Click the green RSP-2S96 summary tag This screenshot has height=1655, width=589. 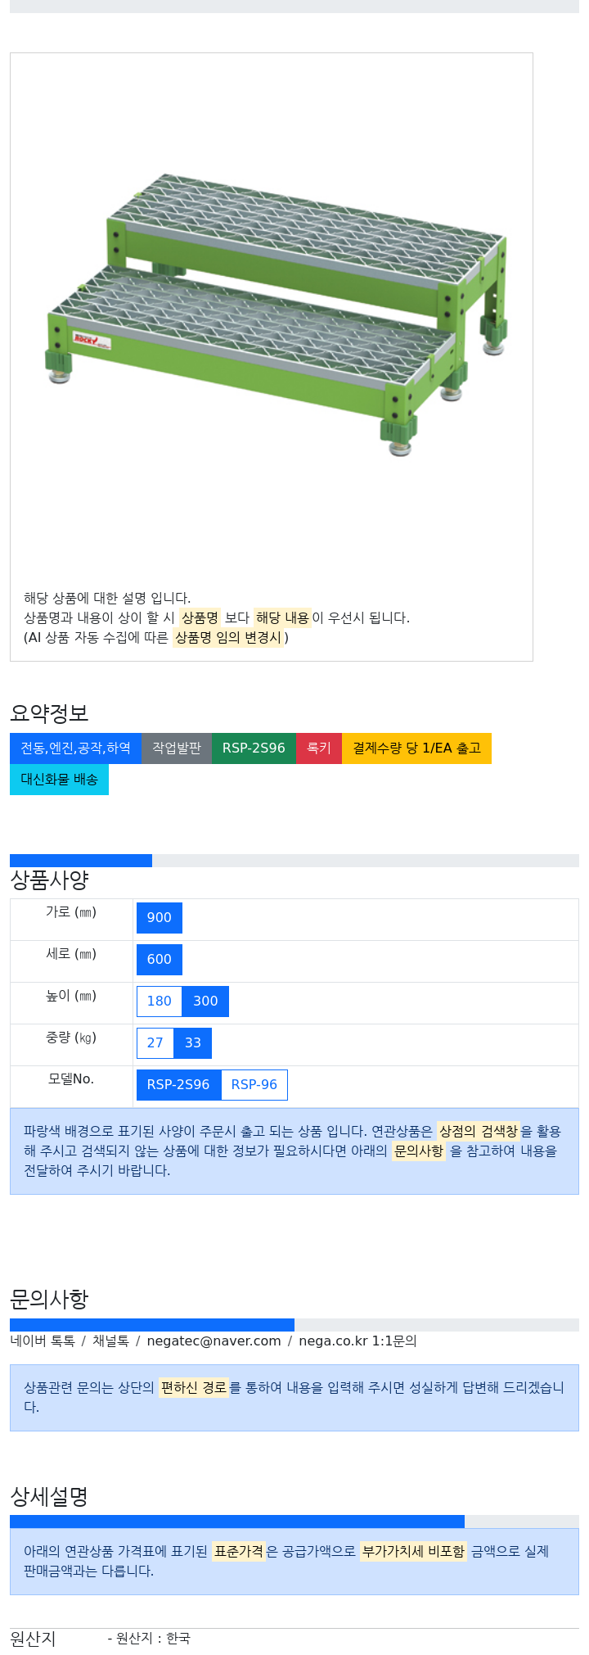254,748
